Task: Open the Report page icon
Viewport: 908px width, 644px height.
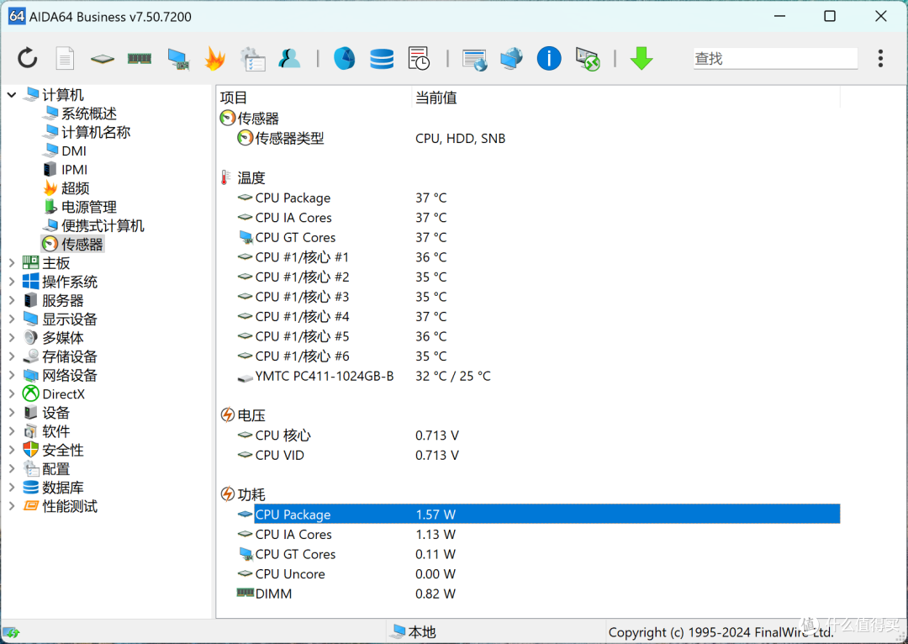Action: tap(65, 59)
